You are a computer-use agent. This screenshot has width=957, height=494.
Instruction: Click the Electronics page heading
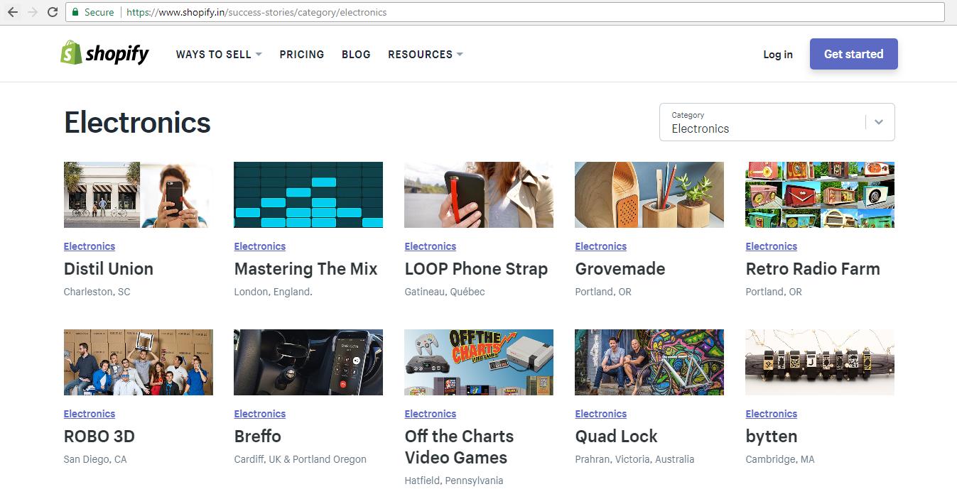click(137, 122)
